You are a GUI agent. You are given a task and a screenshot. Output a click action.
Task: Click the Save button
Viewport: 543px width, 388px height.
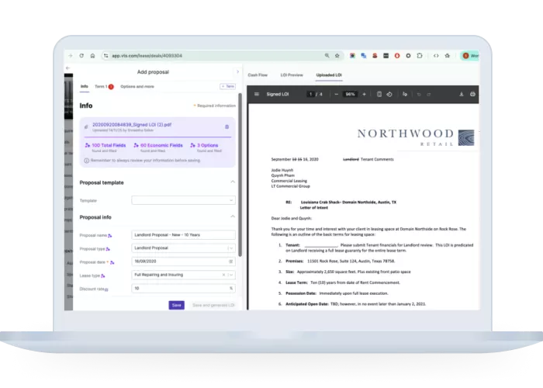click(177, 305)
